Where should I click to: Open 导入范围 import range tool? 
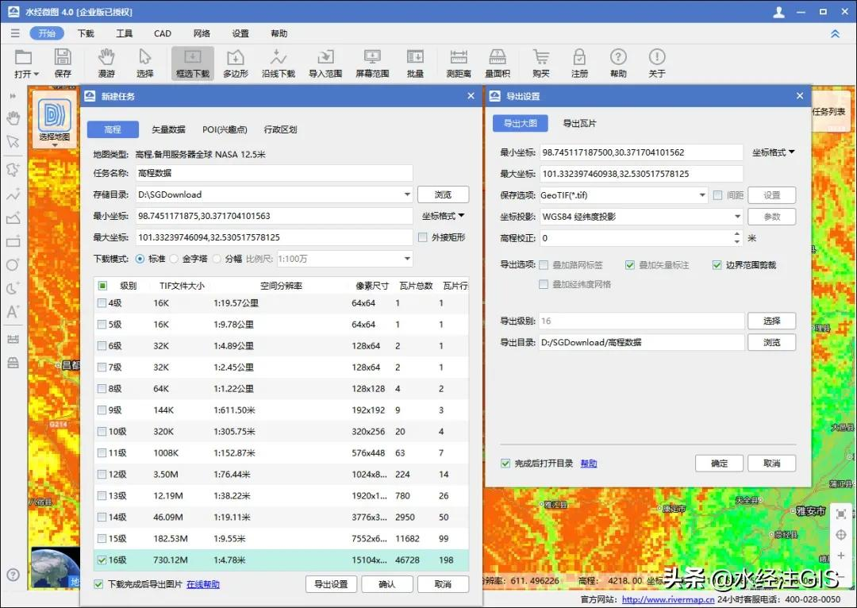pos(325,63)
